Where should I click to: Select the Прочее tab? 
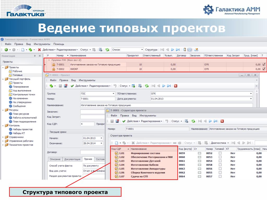coord(88,159)
